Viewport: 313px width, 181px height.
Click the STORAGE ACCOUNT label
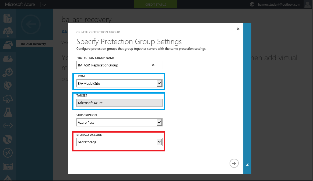pos(90,135)
